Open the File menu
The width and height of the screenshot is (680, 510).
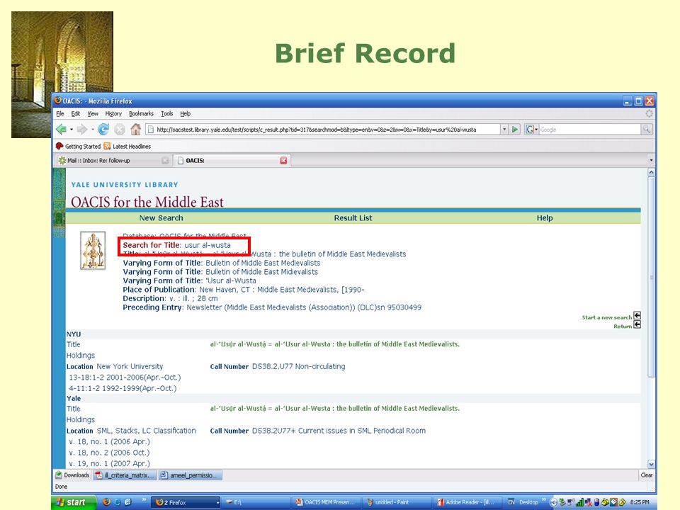(60, 113)
